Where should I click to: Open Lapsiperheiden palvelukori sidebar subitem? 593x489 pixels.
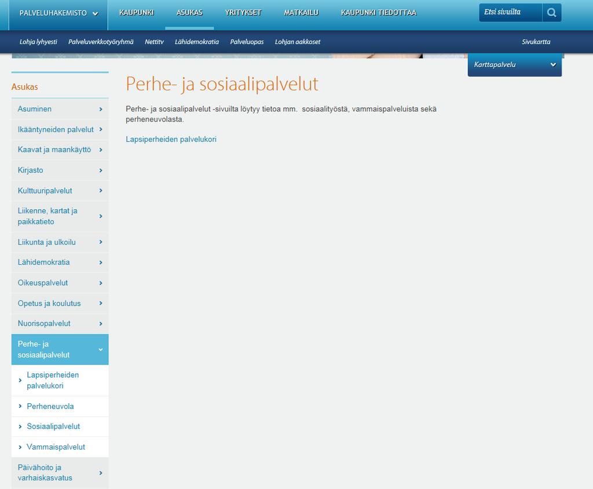pyautogui.click(x=60, y=381)
